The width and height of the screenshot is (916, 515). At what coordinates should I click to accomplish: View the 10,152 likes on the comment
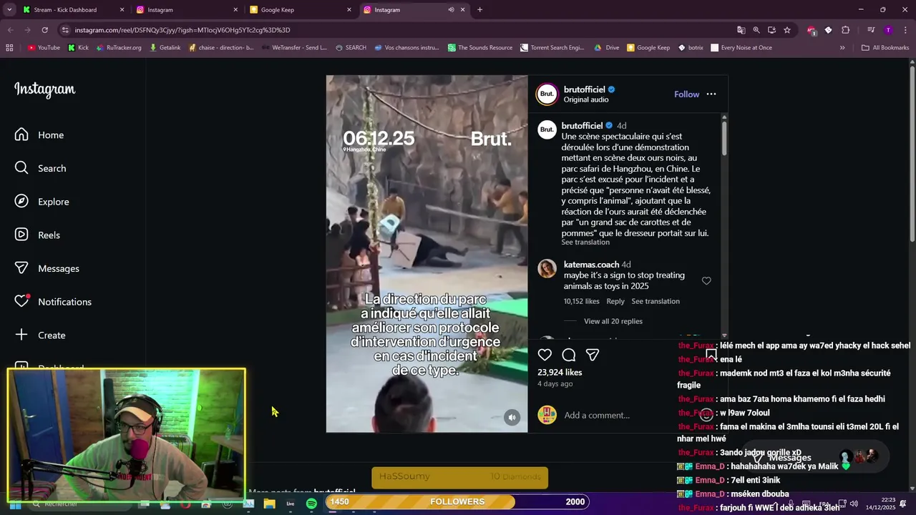click(x=582, y=301)
